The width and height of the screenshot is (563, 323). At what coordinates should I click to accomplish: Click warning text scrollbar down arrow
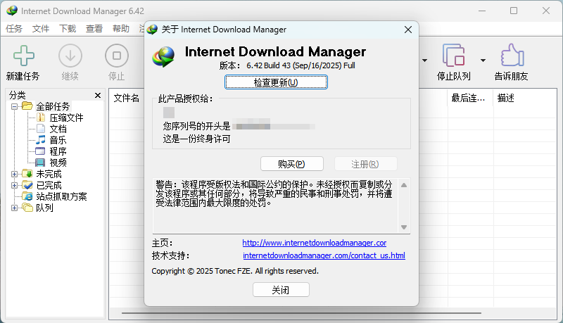(404, 227)
